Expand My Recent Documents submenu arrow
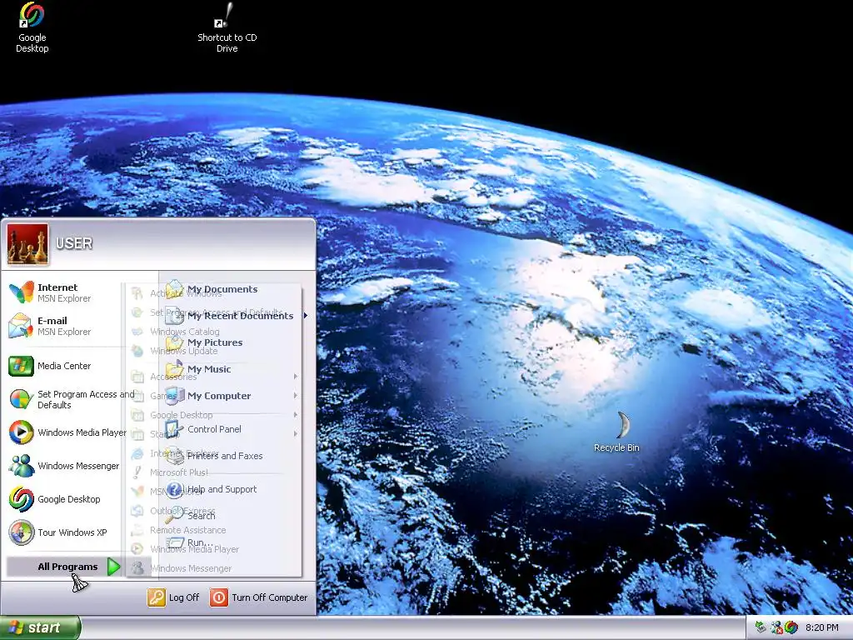853x640 pixels. [306, 316]
